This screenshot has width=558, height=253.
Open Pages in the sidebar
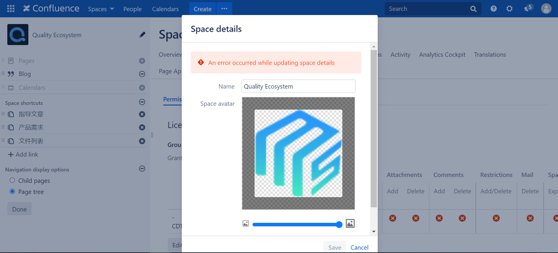pyautogui.click(x=27, y=61)
